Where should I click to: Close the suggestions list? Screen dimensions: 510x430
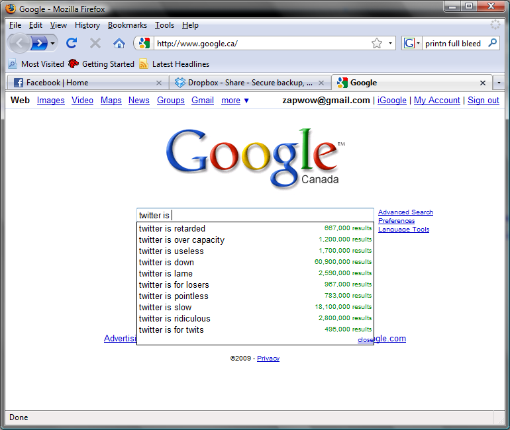365,340
